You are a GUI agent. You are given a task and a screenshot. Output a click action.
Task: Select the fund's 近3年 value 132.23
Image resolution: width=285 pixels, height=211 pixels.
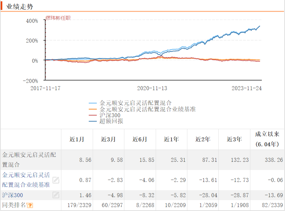(x=240, y=160)
